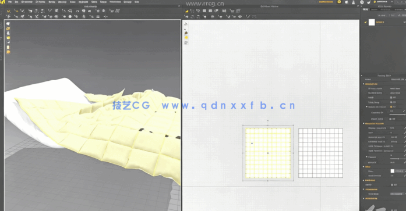Click the fourth rectangle icon in the 2D toolbar's top row

coord(204,11)
